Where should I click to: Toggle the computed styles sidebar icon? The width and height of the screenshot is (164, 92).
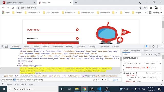(x=159, y=54)
